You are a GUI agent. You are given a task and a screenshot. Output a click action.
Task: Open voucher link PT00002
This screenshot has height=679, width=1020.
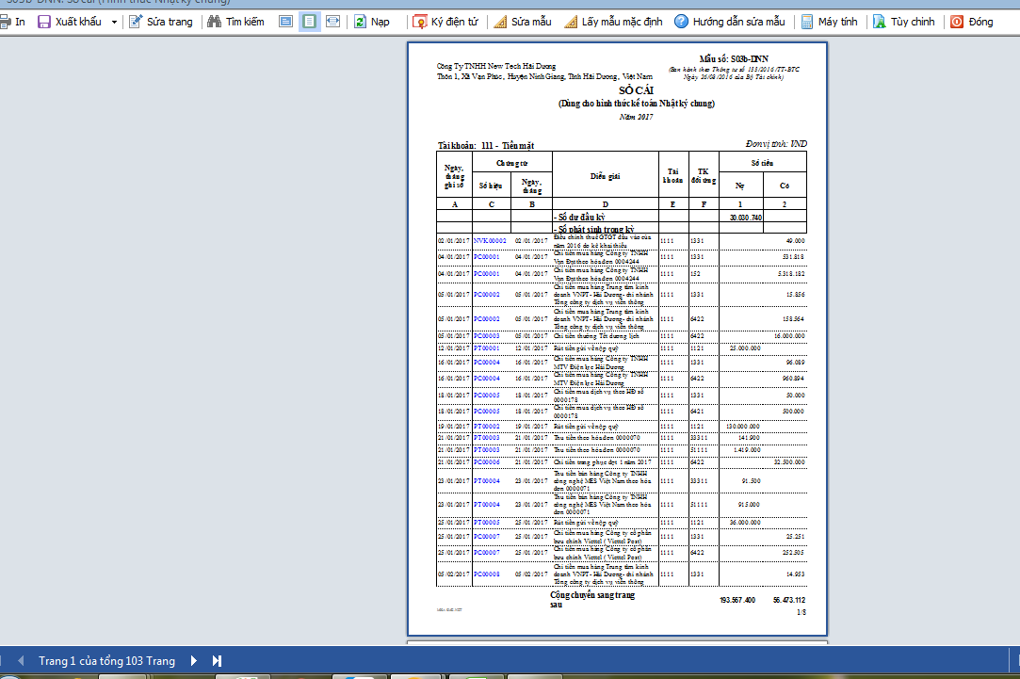point(487,427)
